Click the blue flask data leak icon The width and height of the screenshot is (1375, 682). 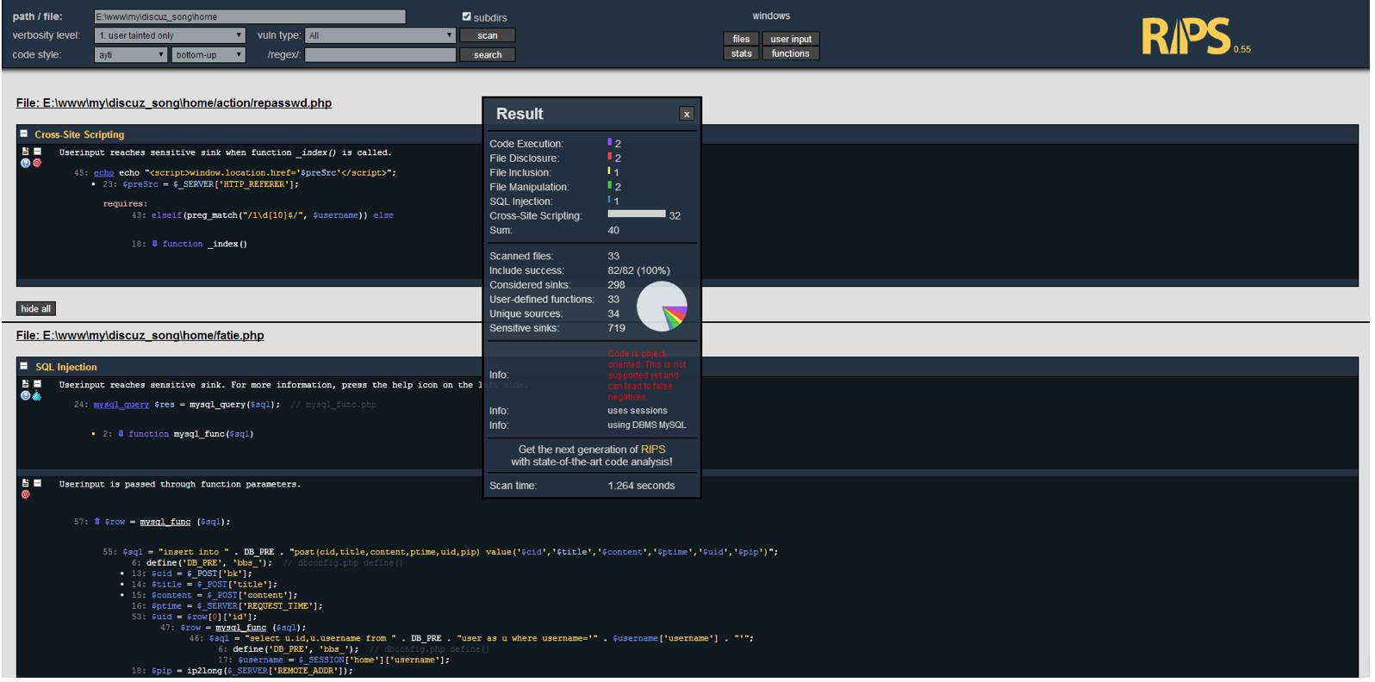click(37, 395)
